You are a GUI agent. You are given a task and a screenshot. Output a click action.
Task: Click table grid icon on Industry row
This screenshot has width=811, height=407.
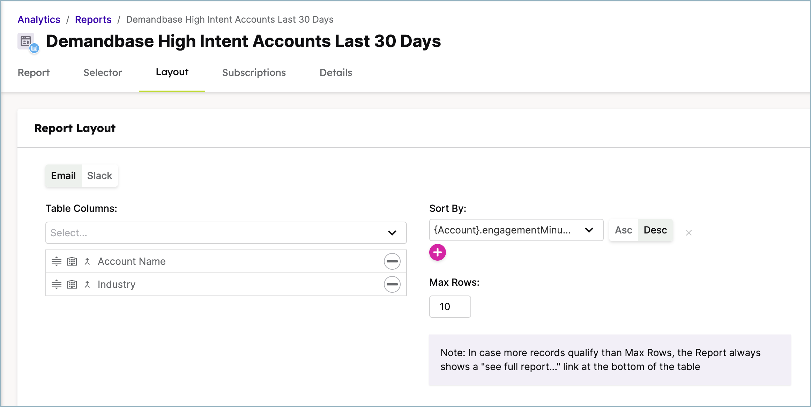[72, 284]
